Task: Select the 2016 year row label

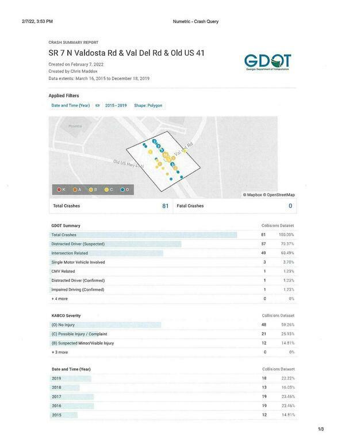Action: (x=56, y=406)
